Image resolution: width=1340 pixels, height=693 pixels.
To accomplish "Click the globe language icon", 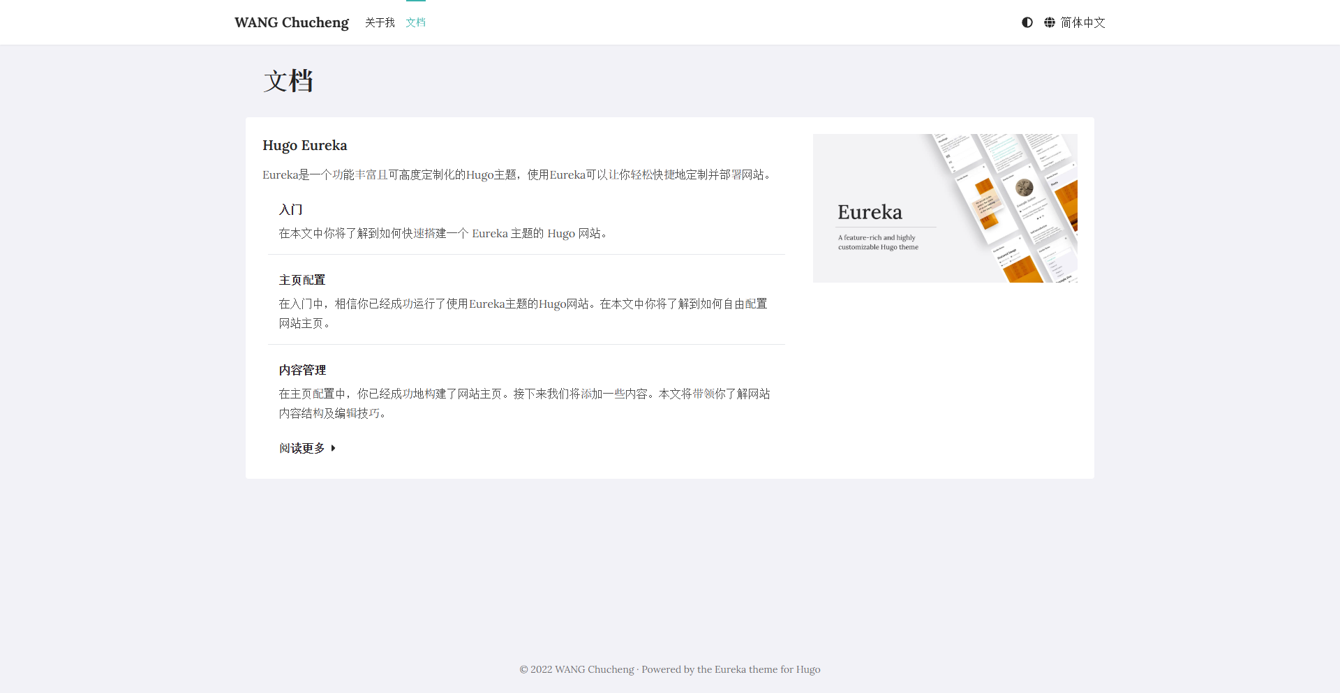I will tap(1049, 22).
